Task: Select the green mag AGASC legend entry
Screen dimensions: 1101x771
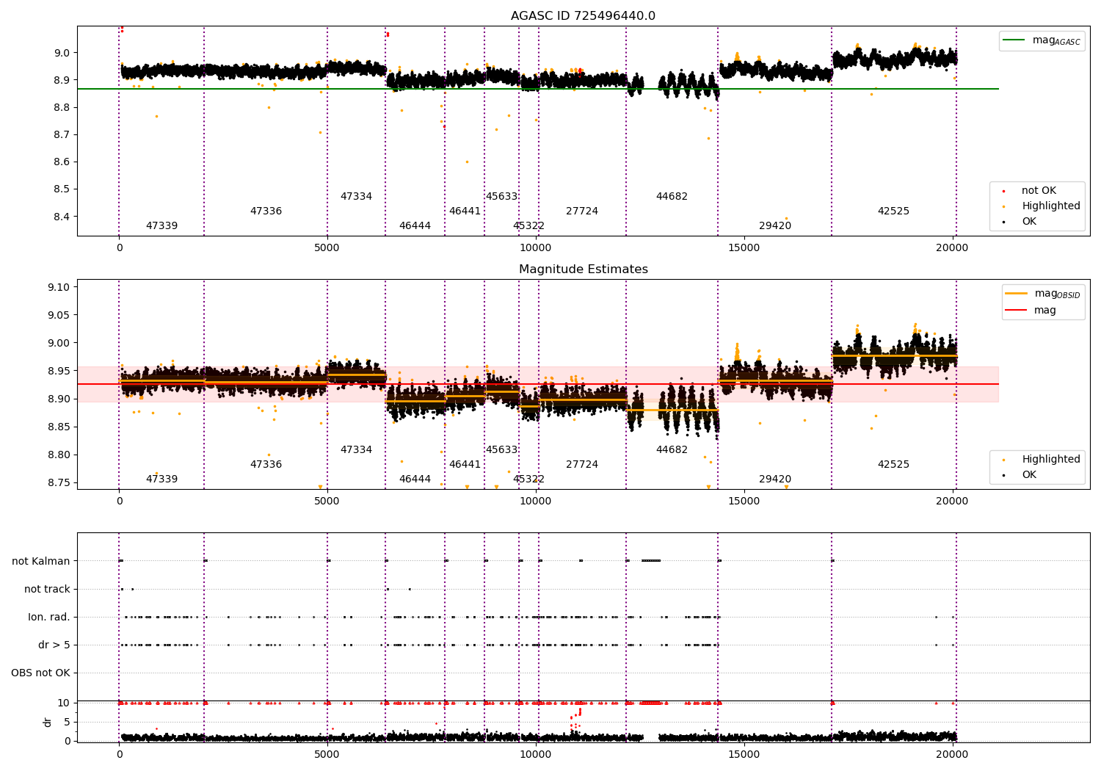Action: [1042, 40]
